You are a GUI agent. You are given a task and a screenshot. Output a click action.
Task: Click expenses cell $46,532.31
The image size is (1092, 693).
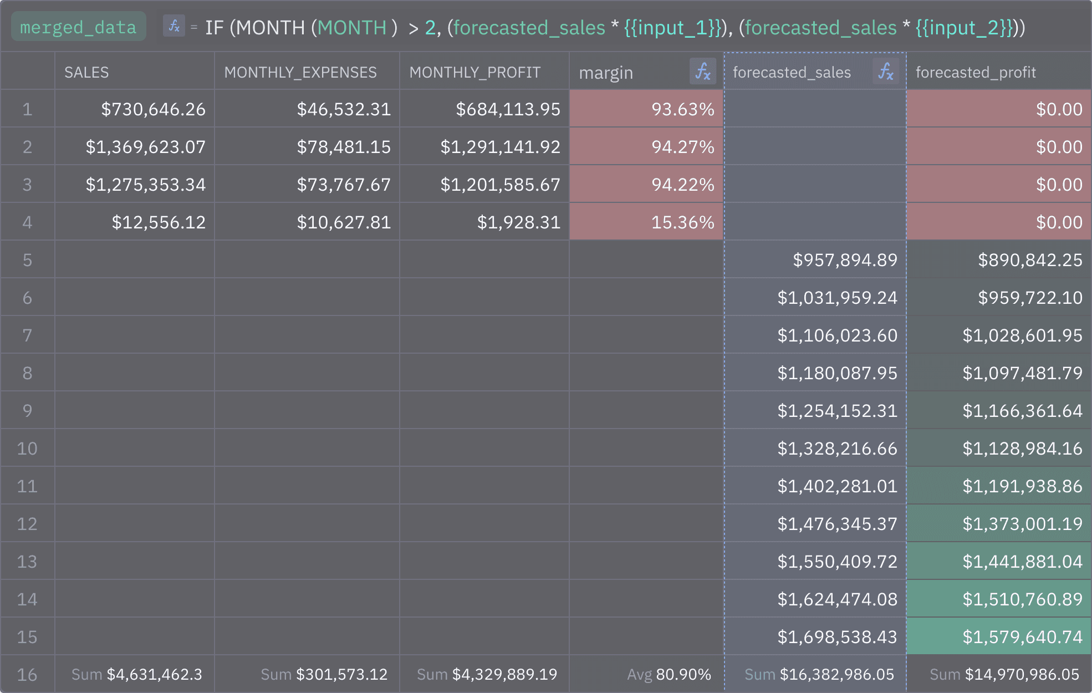click(307, 109)
